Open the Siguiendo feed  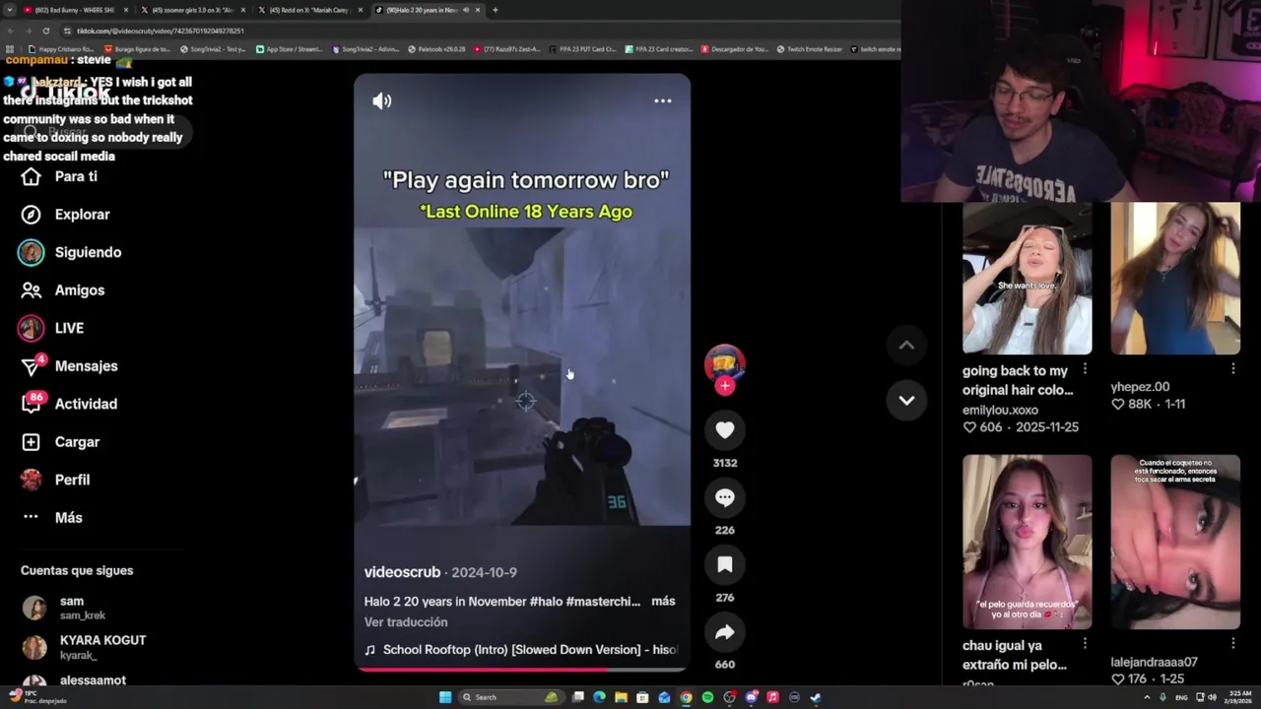coord(71,252)
